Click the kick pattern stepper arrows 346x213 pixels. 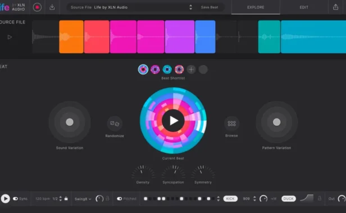(218, 198)
